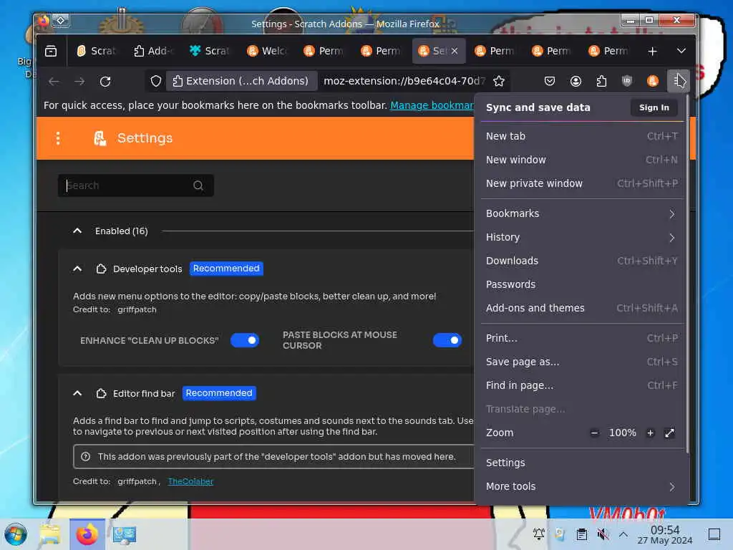Click the magnifier icon in search box
The image size is (733, 550).
pyautogui.click(x=198, y=185)
